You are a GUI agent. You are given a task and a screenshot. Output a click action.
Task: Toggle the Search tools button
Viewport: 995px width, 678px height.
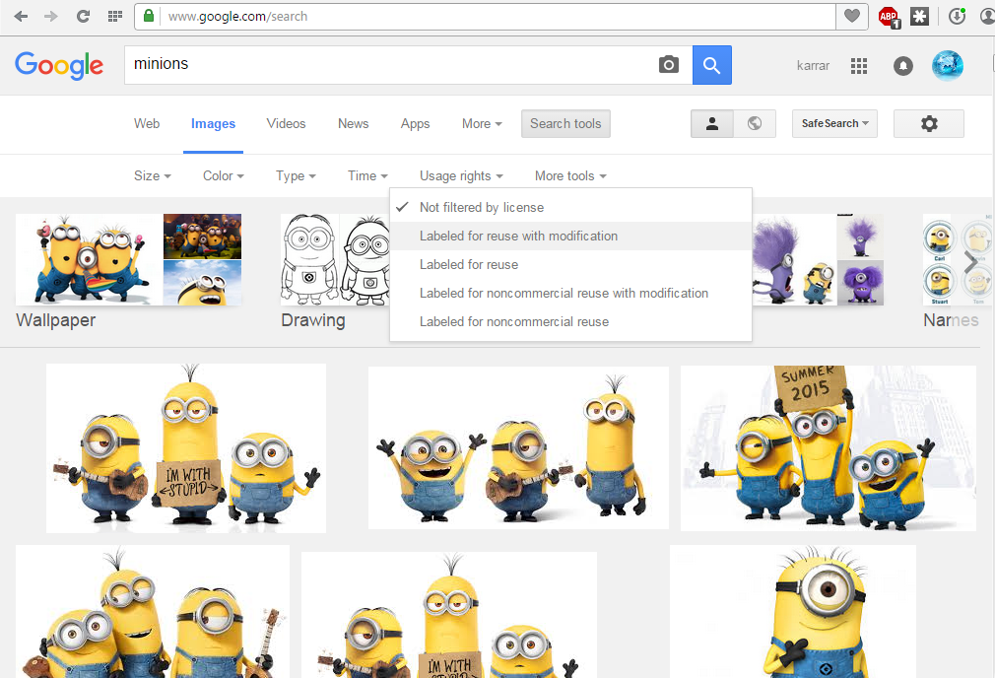pyautogui.click(x=566, y=124)
